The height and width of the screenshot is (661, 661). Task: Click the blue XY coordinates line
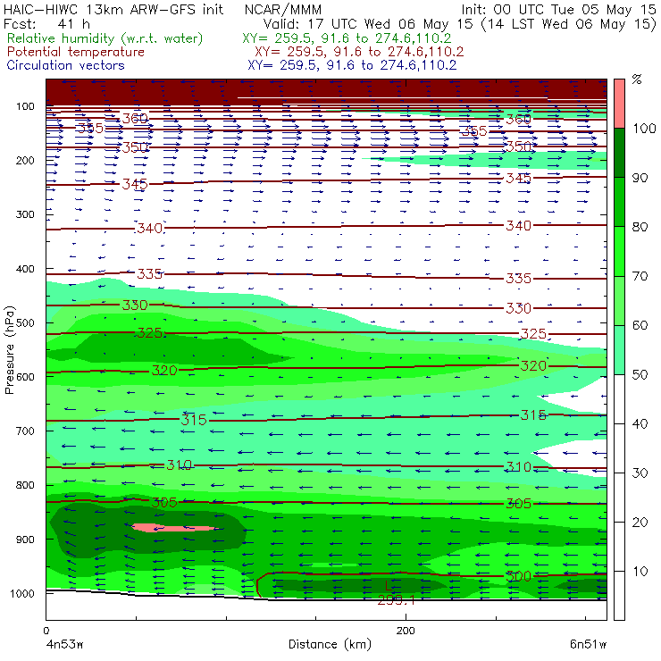pos(352,65)
